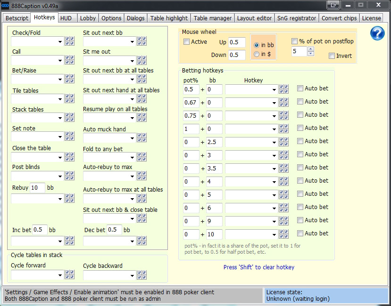
Task: Click the grid icon beside Fold to any bet
Action: click(141, 157)
